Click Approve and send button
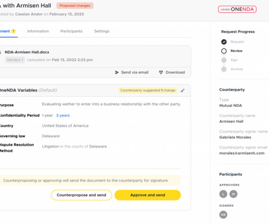Viewport: 269px width, 224px height. 148,195
